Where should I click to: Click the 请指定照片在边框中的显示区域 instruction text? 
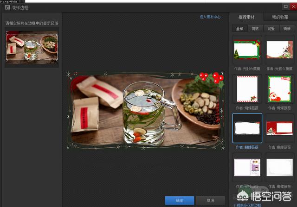[32, 23]
